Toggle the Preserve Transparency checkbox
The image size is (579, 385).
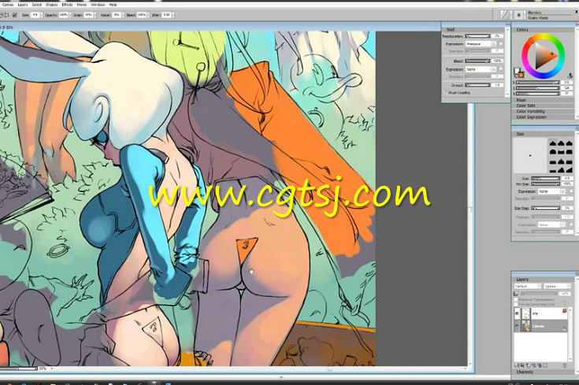516,300
